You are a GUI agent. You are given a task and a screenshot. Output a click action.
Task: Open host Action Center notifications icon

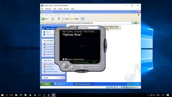168,95
